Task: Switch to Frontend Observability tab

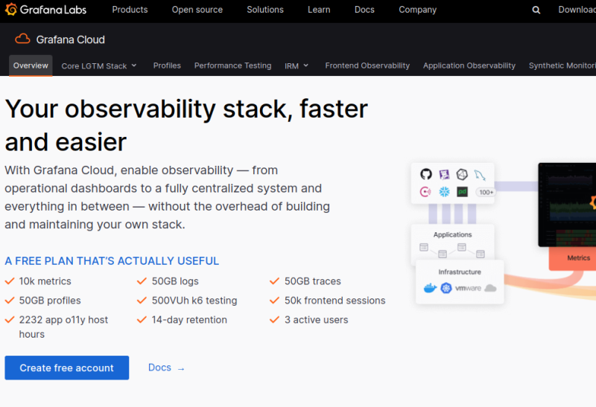Action: (367, 65)
